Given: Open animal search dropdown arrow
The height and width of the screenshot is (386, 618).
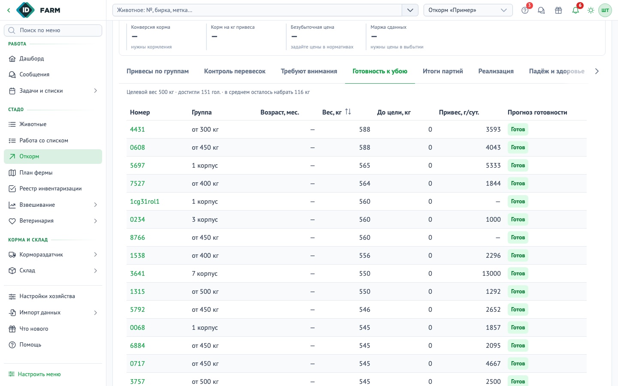Looking at the screenshot, I should [410, 10].
